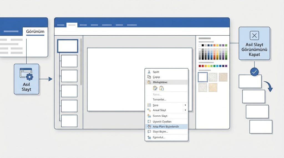Viewport: 284px width, 158px height.
Task: Pick the black swatch in theme colors row
Action: (x=203, y=45)
